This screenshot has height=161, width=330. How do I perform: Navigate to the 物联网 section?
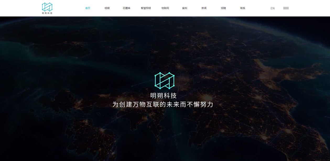165,8
